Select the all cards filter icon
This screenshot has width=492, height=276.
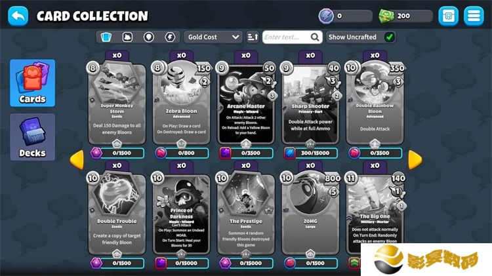click(x=106, y=37)
